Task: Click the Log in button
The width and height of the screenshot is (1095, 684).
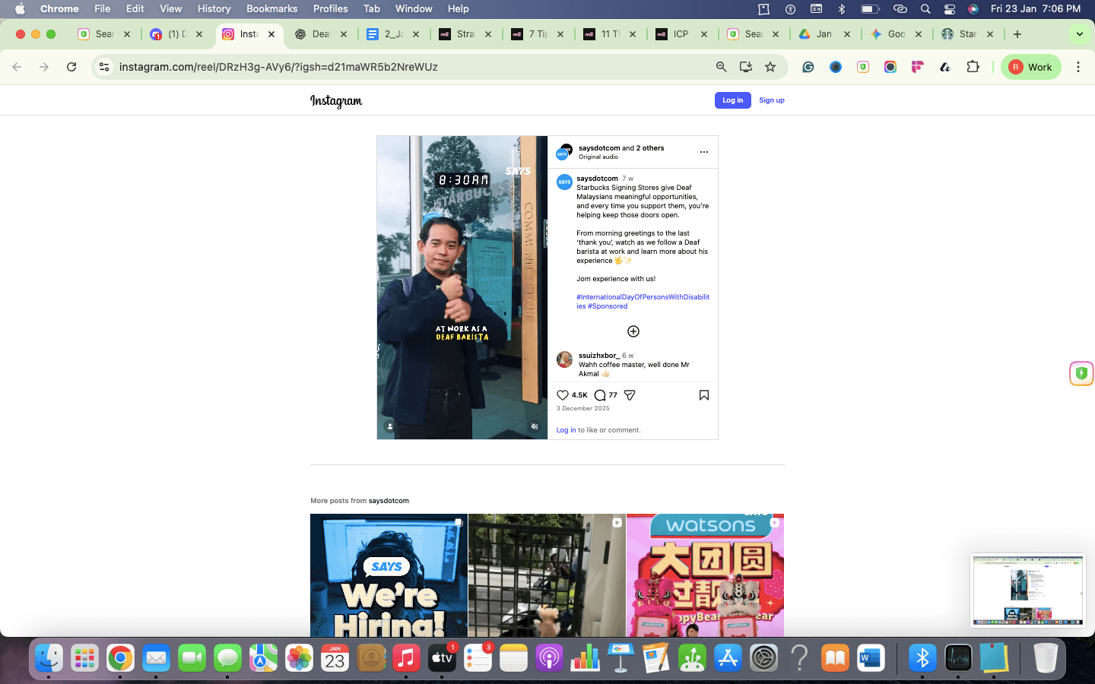Action: point(733,100)
